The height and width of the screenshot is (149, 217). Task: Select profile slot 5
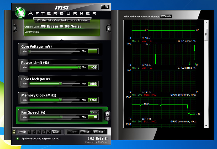pyautogui.click(x=49, y=132)
